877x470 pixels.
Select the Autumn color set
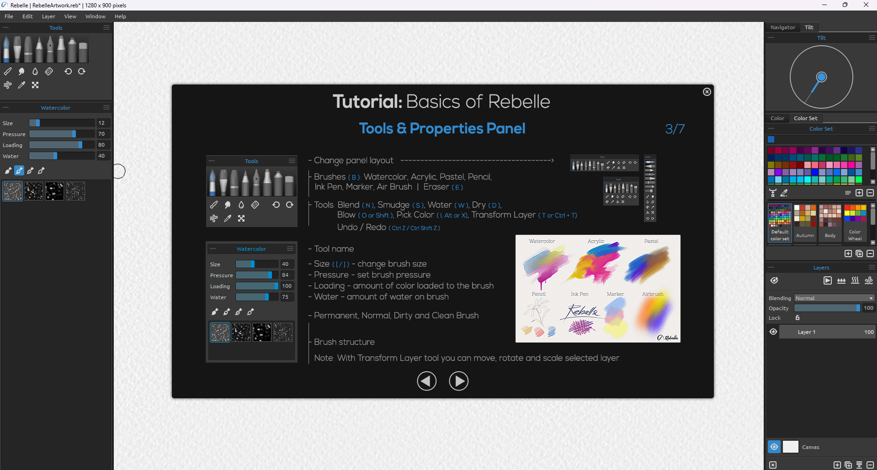[x=805, y=222]
